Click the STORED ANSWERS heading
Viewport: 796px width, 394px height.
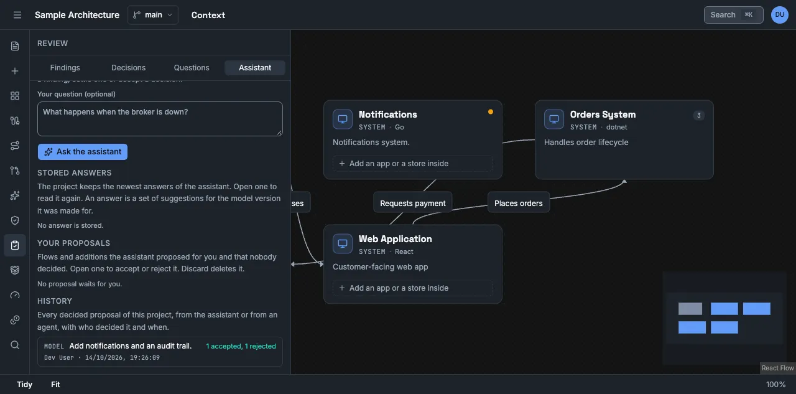point(75,173)
